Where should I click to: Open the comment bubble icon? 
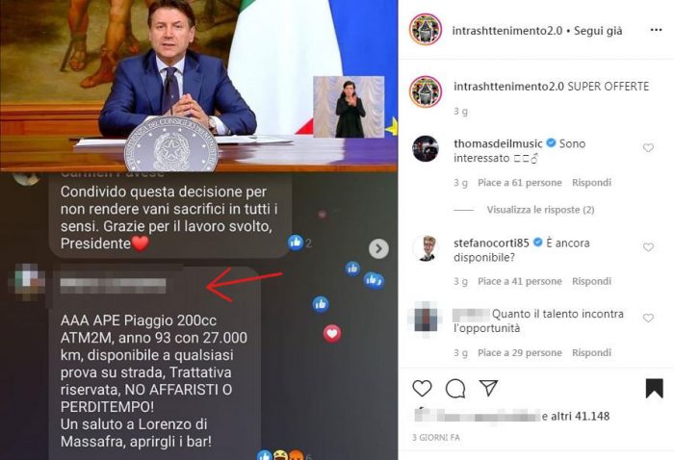click(455, 389)
